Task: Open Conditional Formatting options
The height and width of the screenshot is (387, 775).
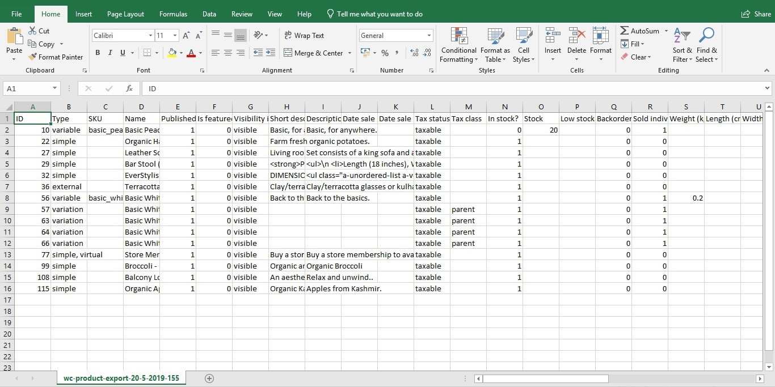Action: pyautogui.click(x=458, y=45)
